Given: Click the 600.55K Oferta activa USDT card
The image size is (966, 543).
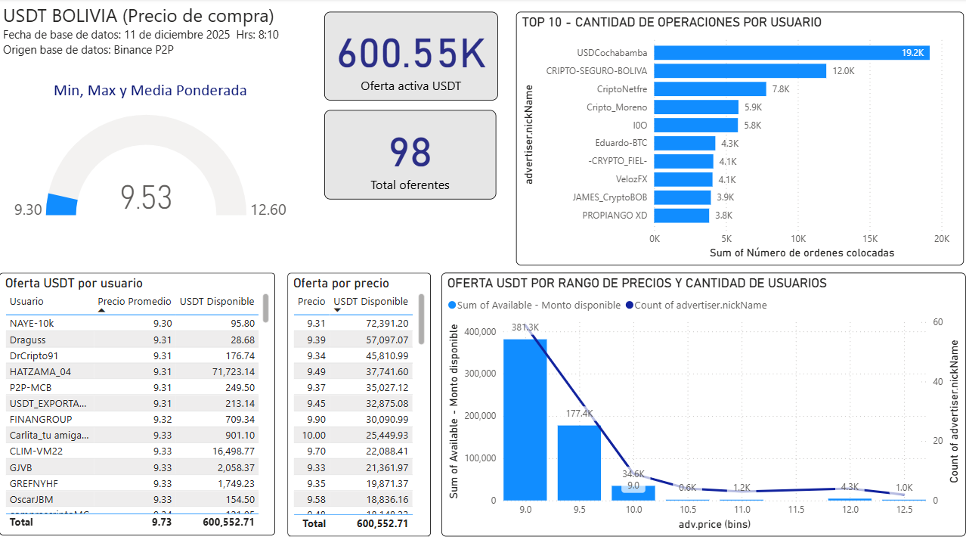Looking at the screenshot, I should pos(410,54).
